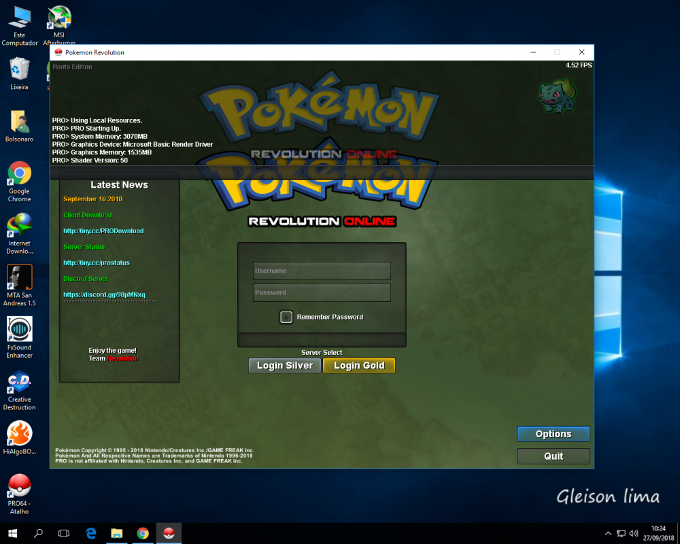Open the tiny.cc/PRODownload link
The width and height of the screenshot is (680, 544).
103,231
